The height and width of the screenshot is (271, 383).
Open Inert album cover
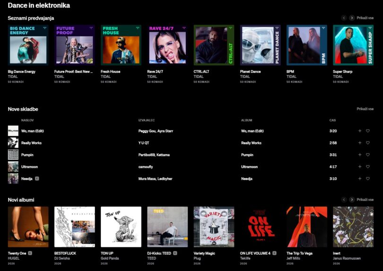tap(353, 227)
